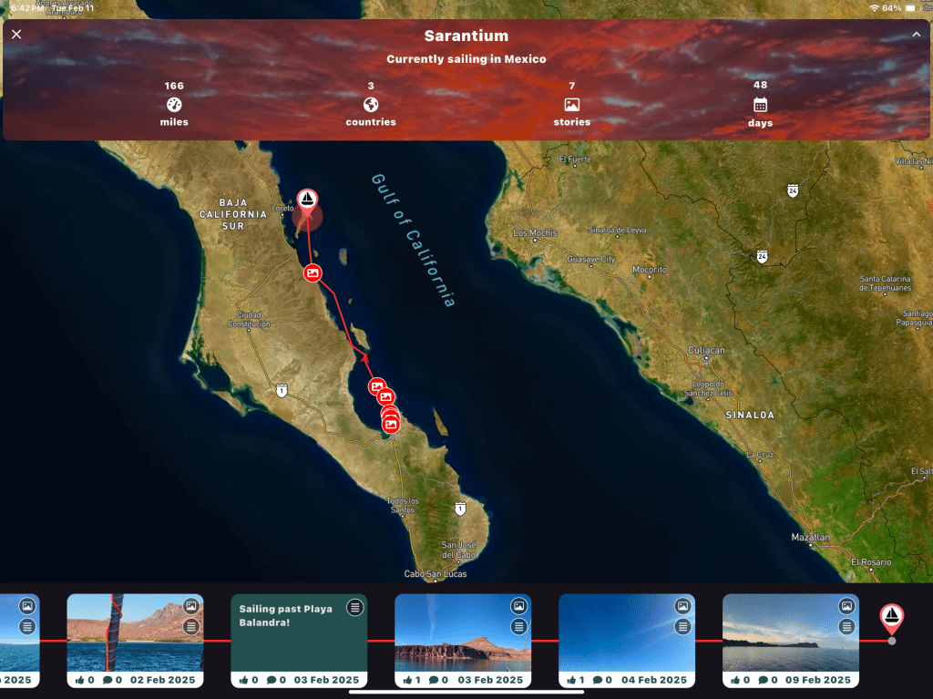933x699 pixels.
Task: Open photo icon on 09 Feb story
Action: point(846,606)
